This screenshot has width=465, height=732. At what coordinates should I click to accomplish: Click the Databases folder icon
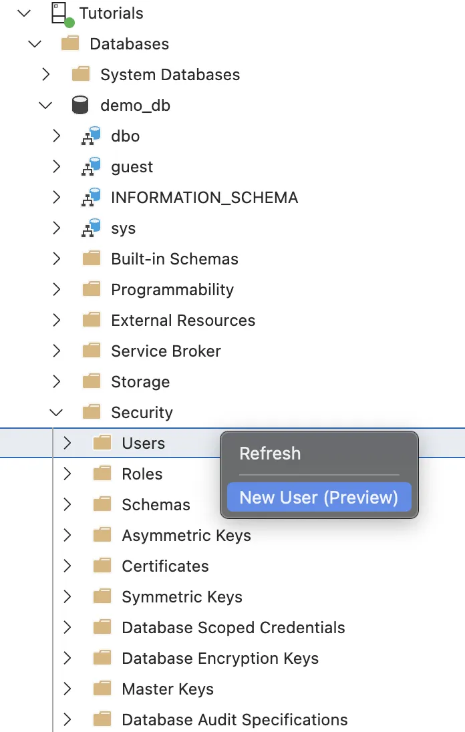pos(70,44)
